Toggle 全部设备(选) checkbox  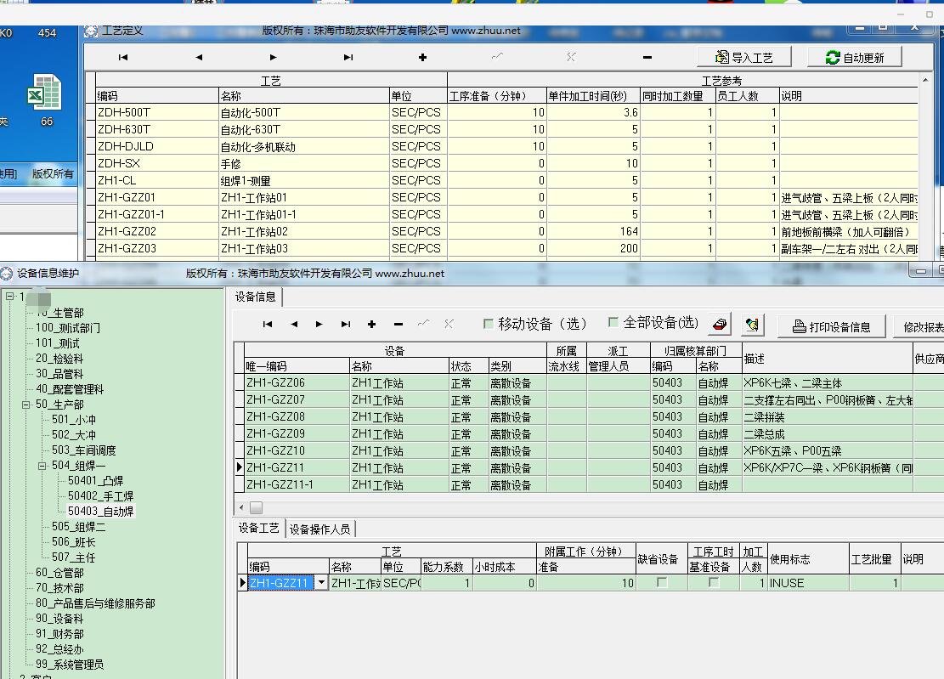coord(613,323)
